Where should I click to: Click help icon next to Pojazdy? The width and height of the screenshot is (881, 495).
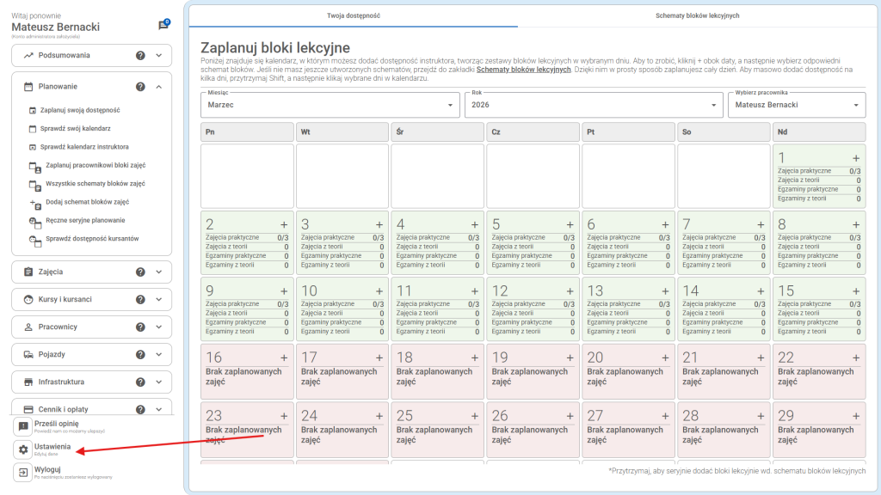click(x=140, y=355)
